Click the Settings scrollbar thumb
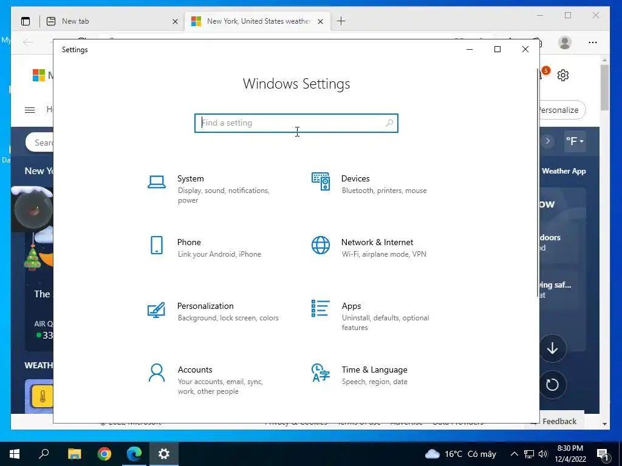The image size is (622, 466). point(538,182)
